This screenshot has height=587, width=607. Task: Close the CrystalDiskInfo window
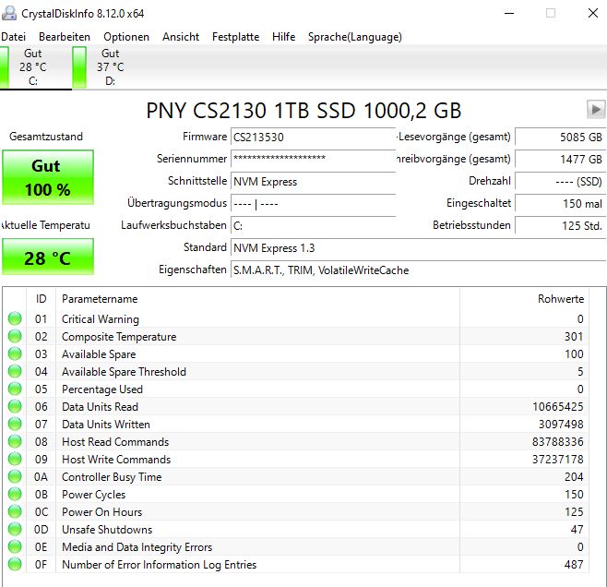point(592,13)
